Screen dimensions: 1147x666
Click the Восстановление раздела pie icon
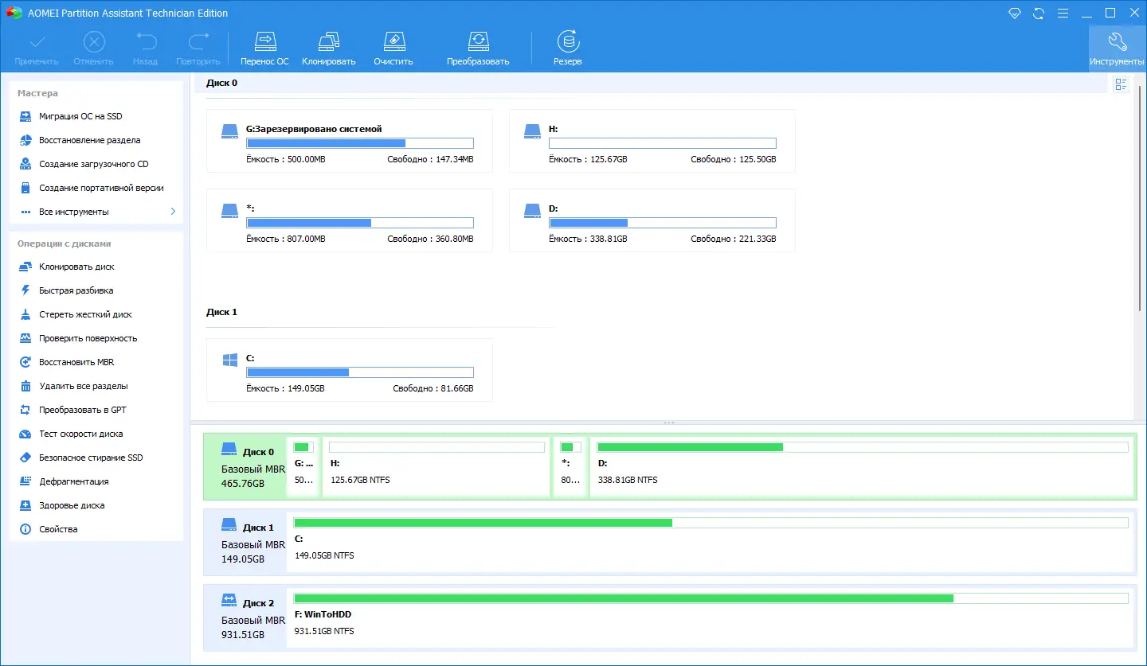click(x=25, y=140)
